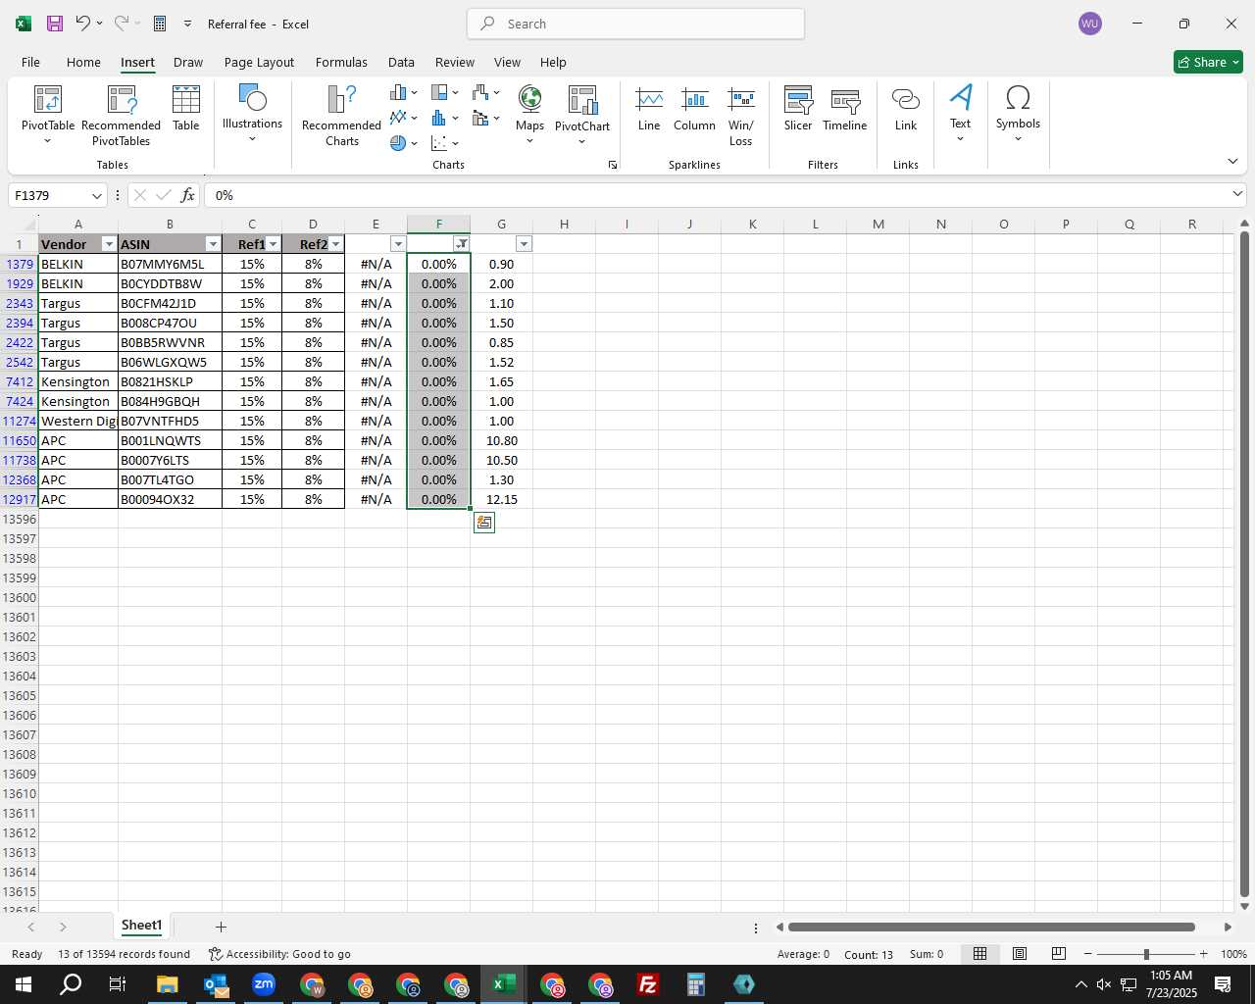Image resolution: width=1255 pixels, height=1004 pixels.
Task: Insert a Slicer filter
Action: tap(798, 108)
